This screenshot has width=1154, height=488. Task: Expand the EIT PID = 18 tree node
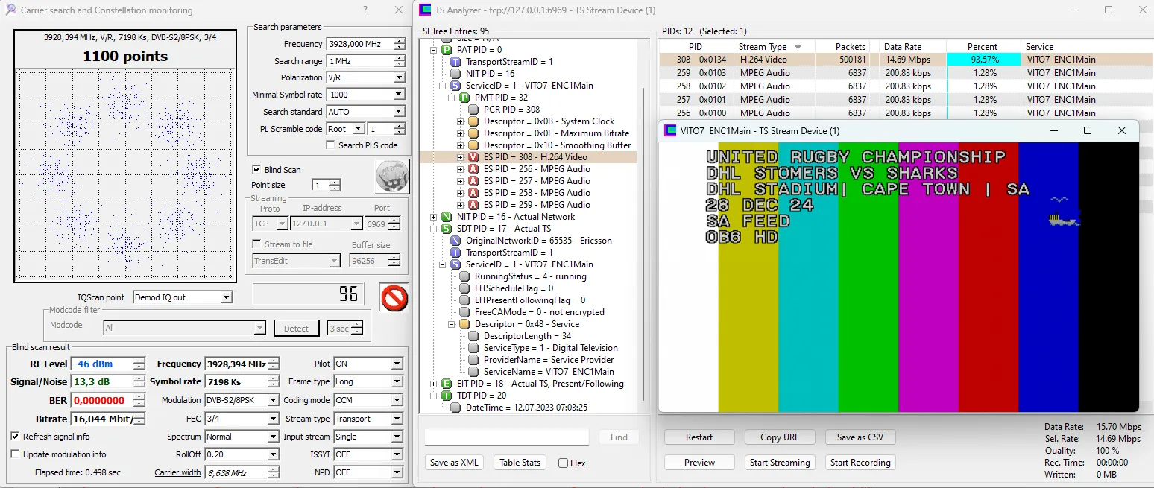(434, 384)
